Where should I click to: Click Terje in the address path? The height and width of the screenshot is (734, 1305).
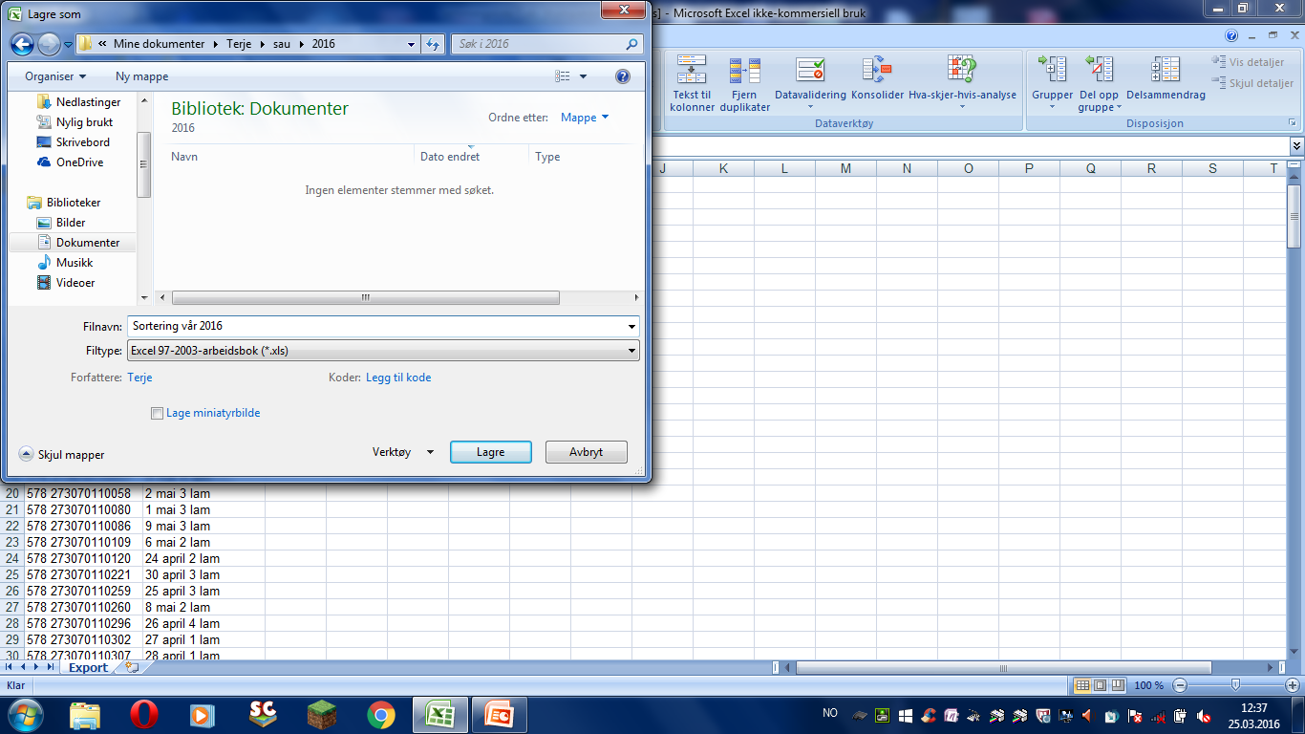tap(239, 44)
